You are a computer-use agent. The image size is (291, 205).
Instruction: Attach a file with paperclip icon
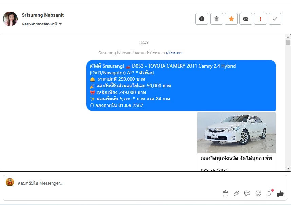pos(236,193)
